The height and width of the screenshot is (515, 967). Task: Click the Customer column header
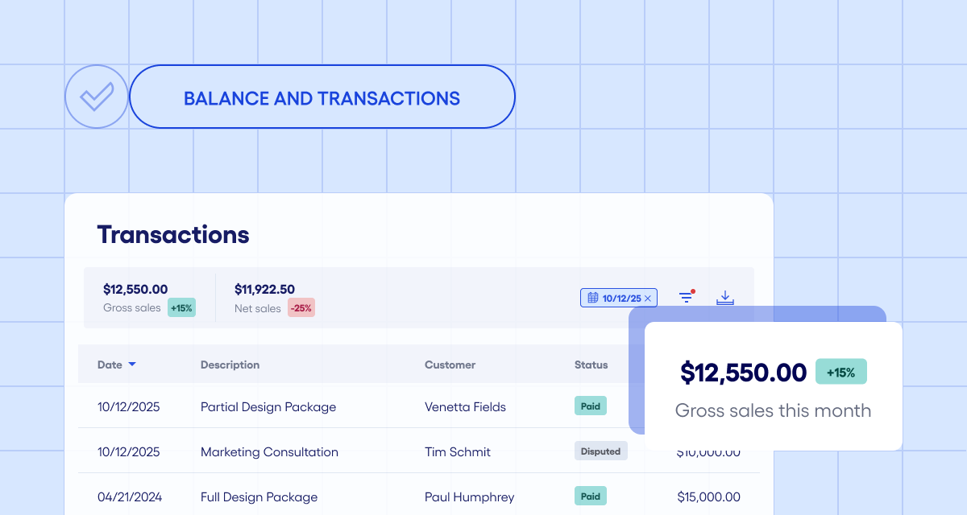coord(450,365)
